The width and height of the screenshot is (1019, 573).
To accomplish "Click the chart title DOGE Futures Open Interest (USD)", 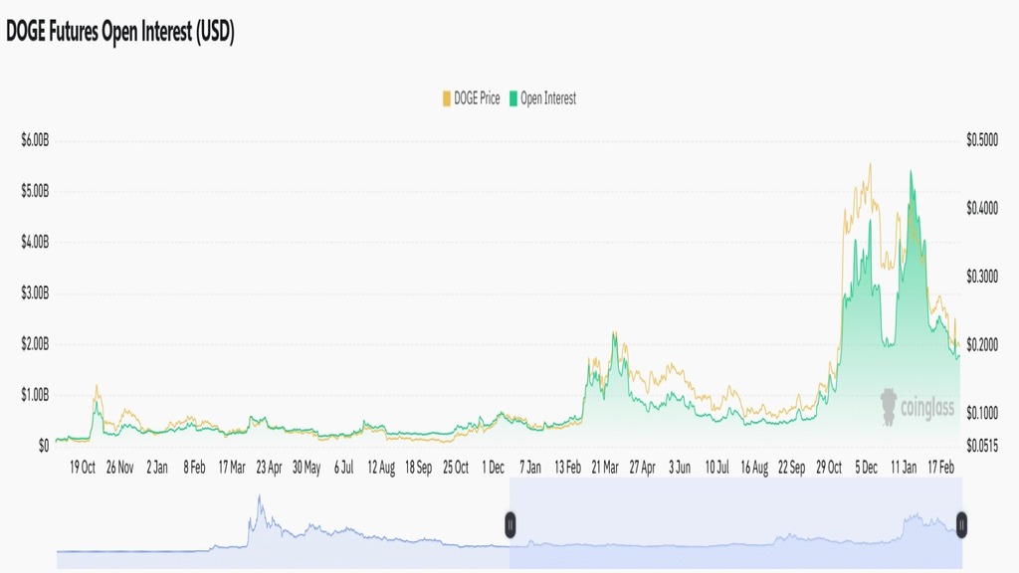I will 120,31.
